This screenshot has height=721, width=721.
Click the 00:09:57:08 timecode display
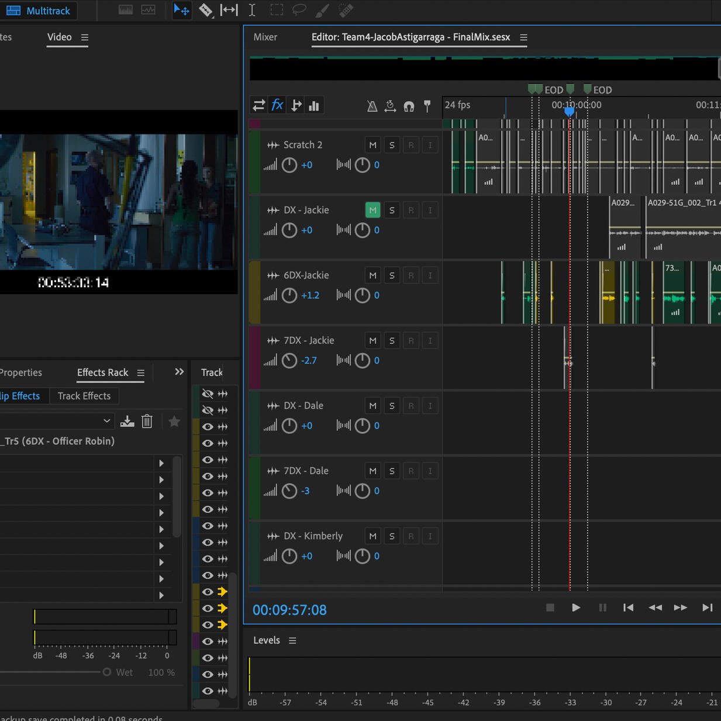289,610
